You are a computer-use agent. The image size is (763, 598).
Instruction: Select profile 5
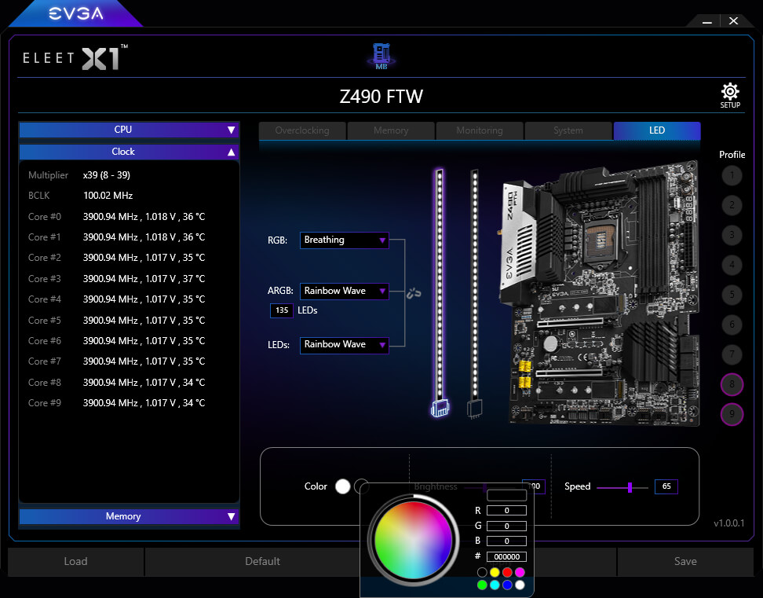tap(732, 295)
